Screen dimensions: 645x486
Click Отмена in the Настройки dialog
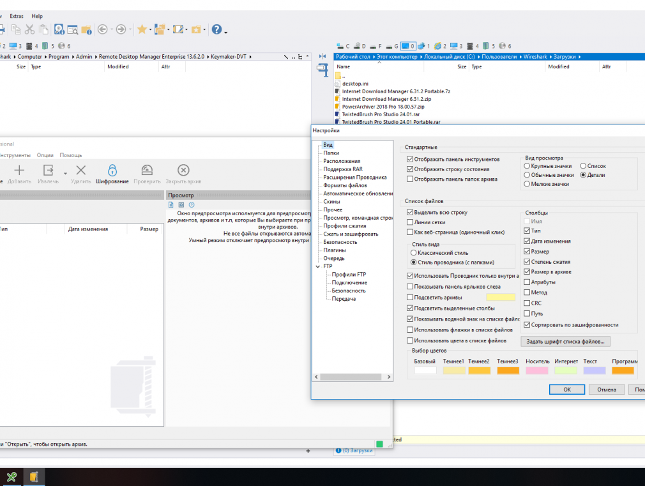tap(606, 390)
